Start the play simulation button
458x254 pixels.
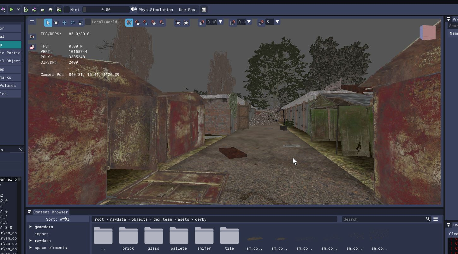[x=11, y=9]
